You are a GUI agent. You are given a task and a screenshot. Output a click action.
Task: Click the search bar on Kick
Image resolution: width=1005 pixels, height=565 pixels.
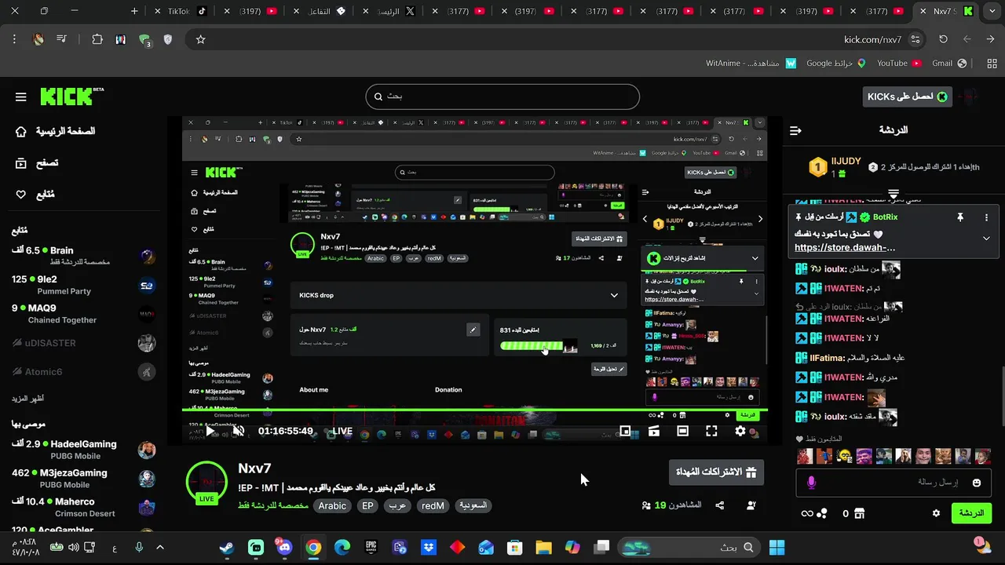pos(502,97)
